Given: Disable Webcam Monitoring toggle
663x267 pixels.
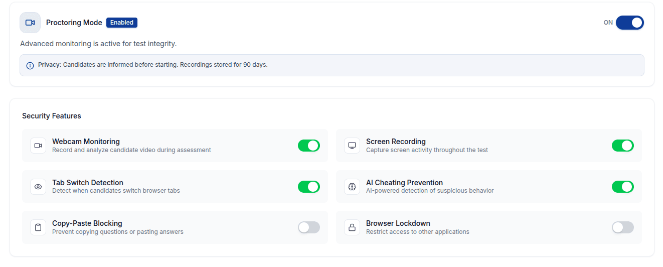Looking at the screenshot, I should (x=309, y=146).
